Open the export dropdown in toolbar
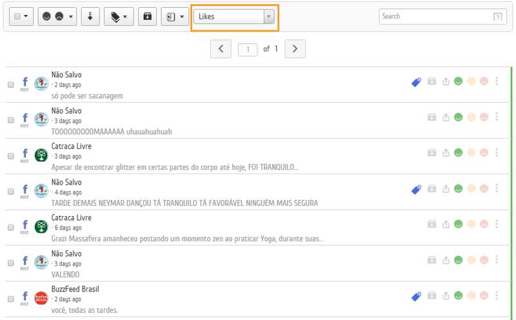This screenshot has width=516, height=320. click(175, 17)
